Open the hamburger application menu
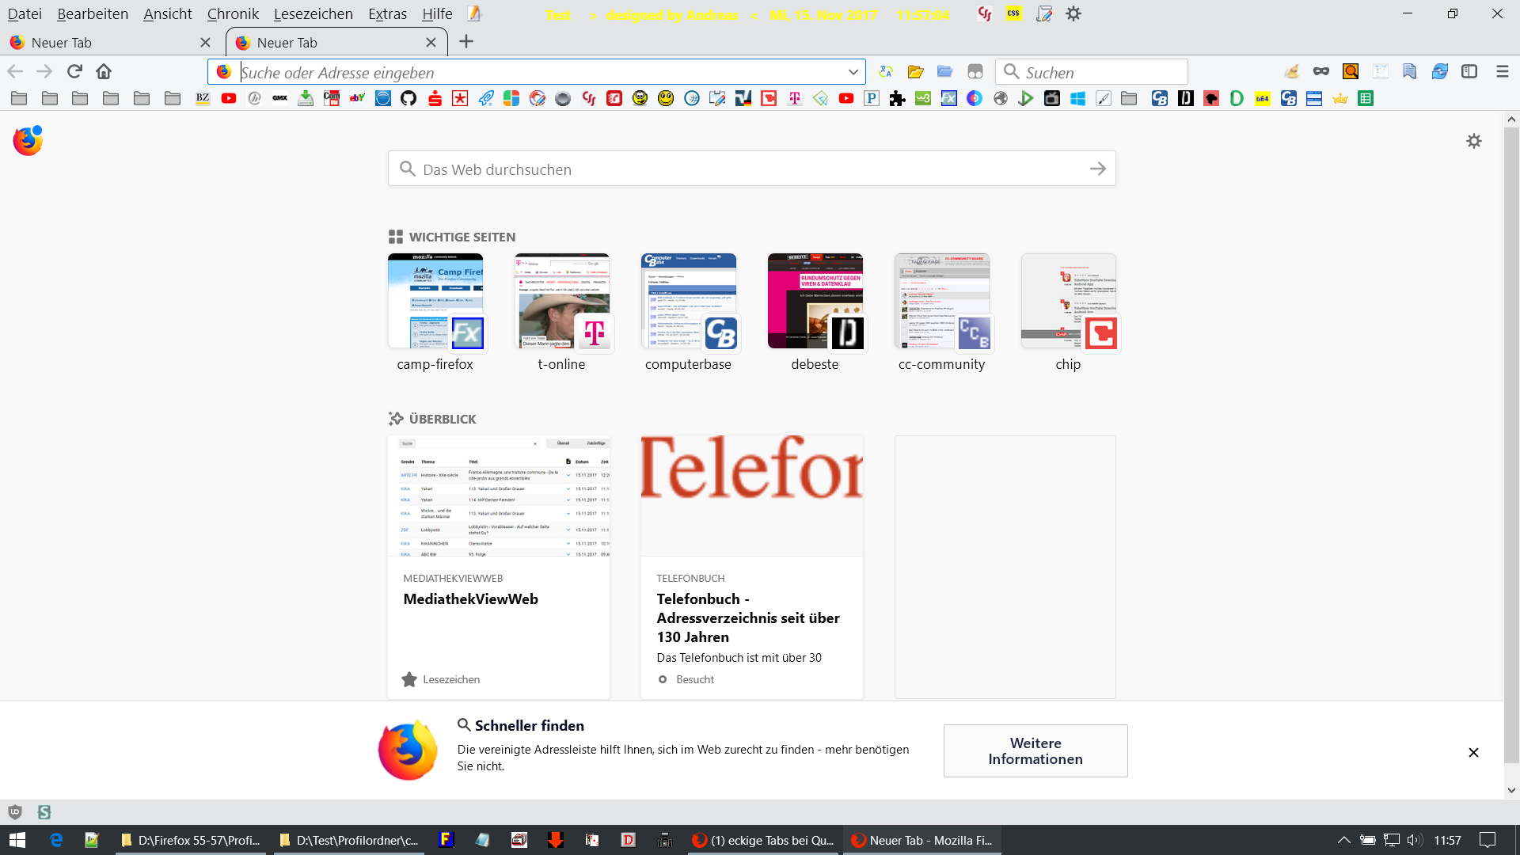The image size is (1520, 855). (x=1502, y=71)
